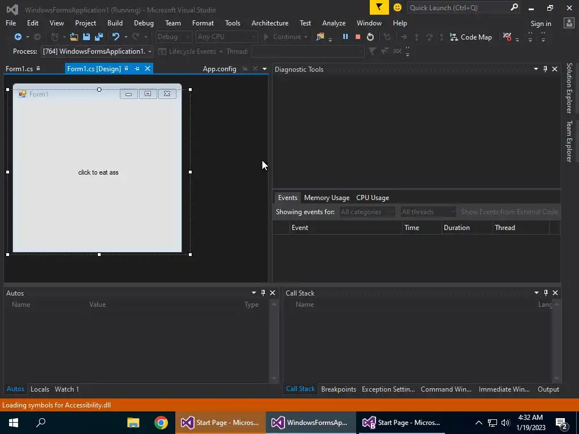Click the Code Map button

coord(471,37)
